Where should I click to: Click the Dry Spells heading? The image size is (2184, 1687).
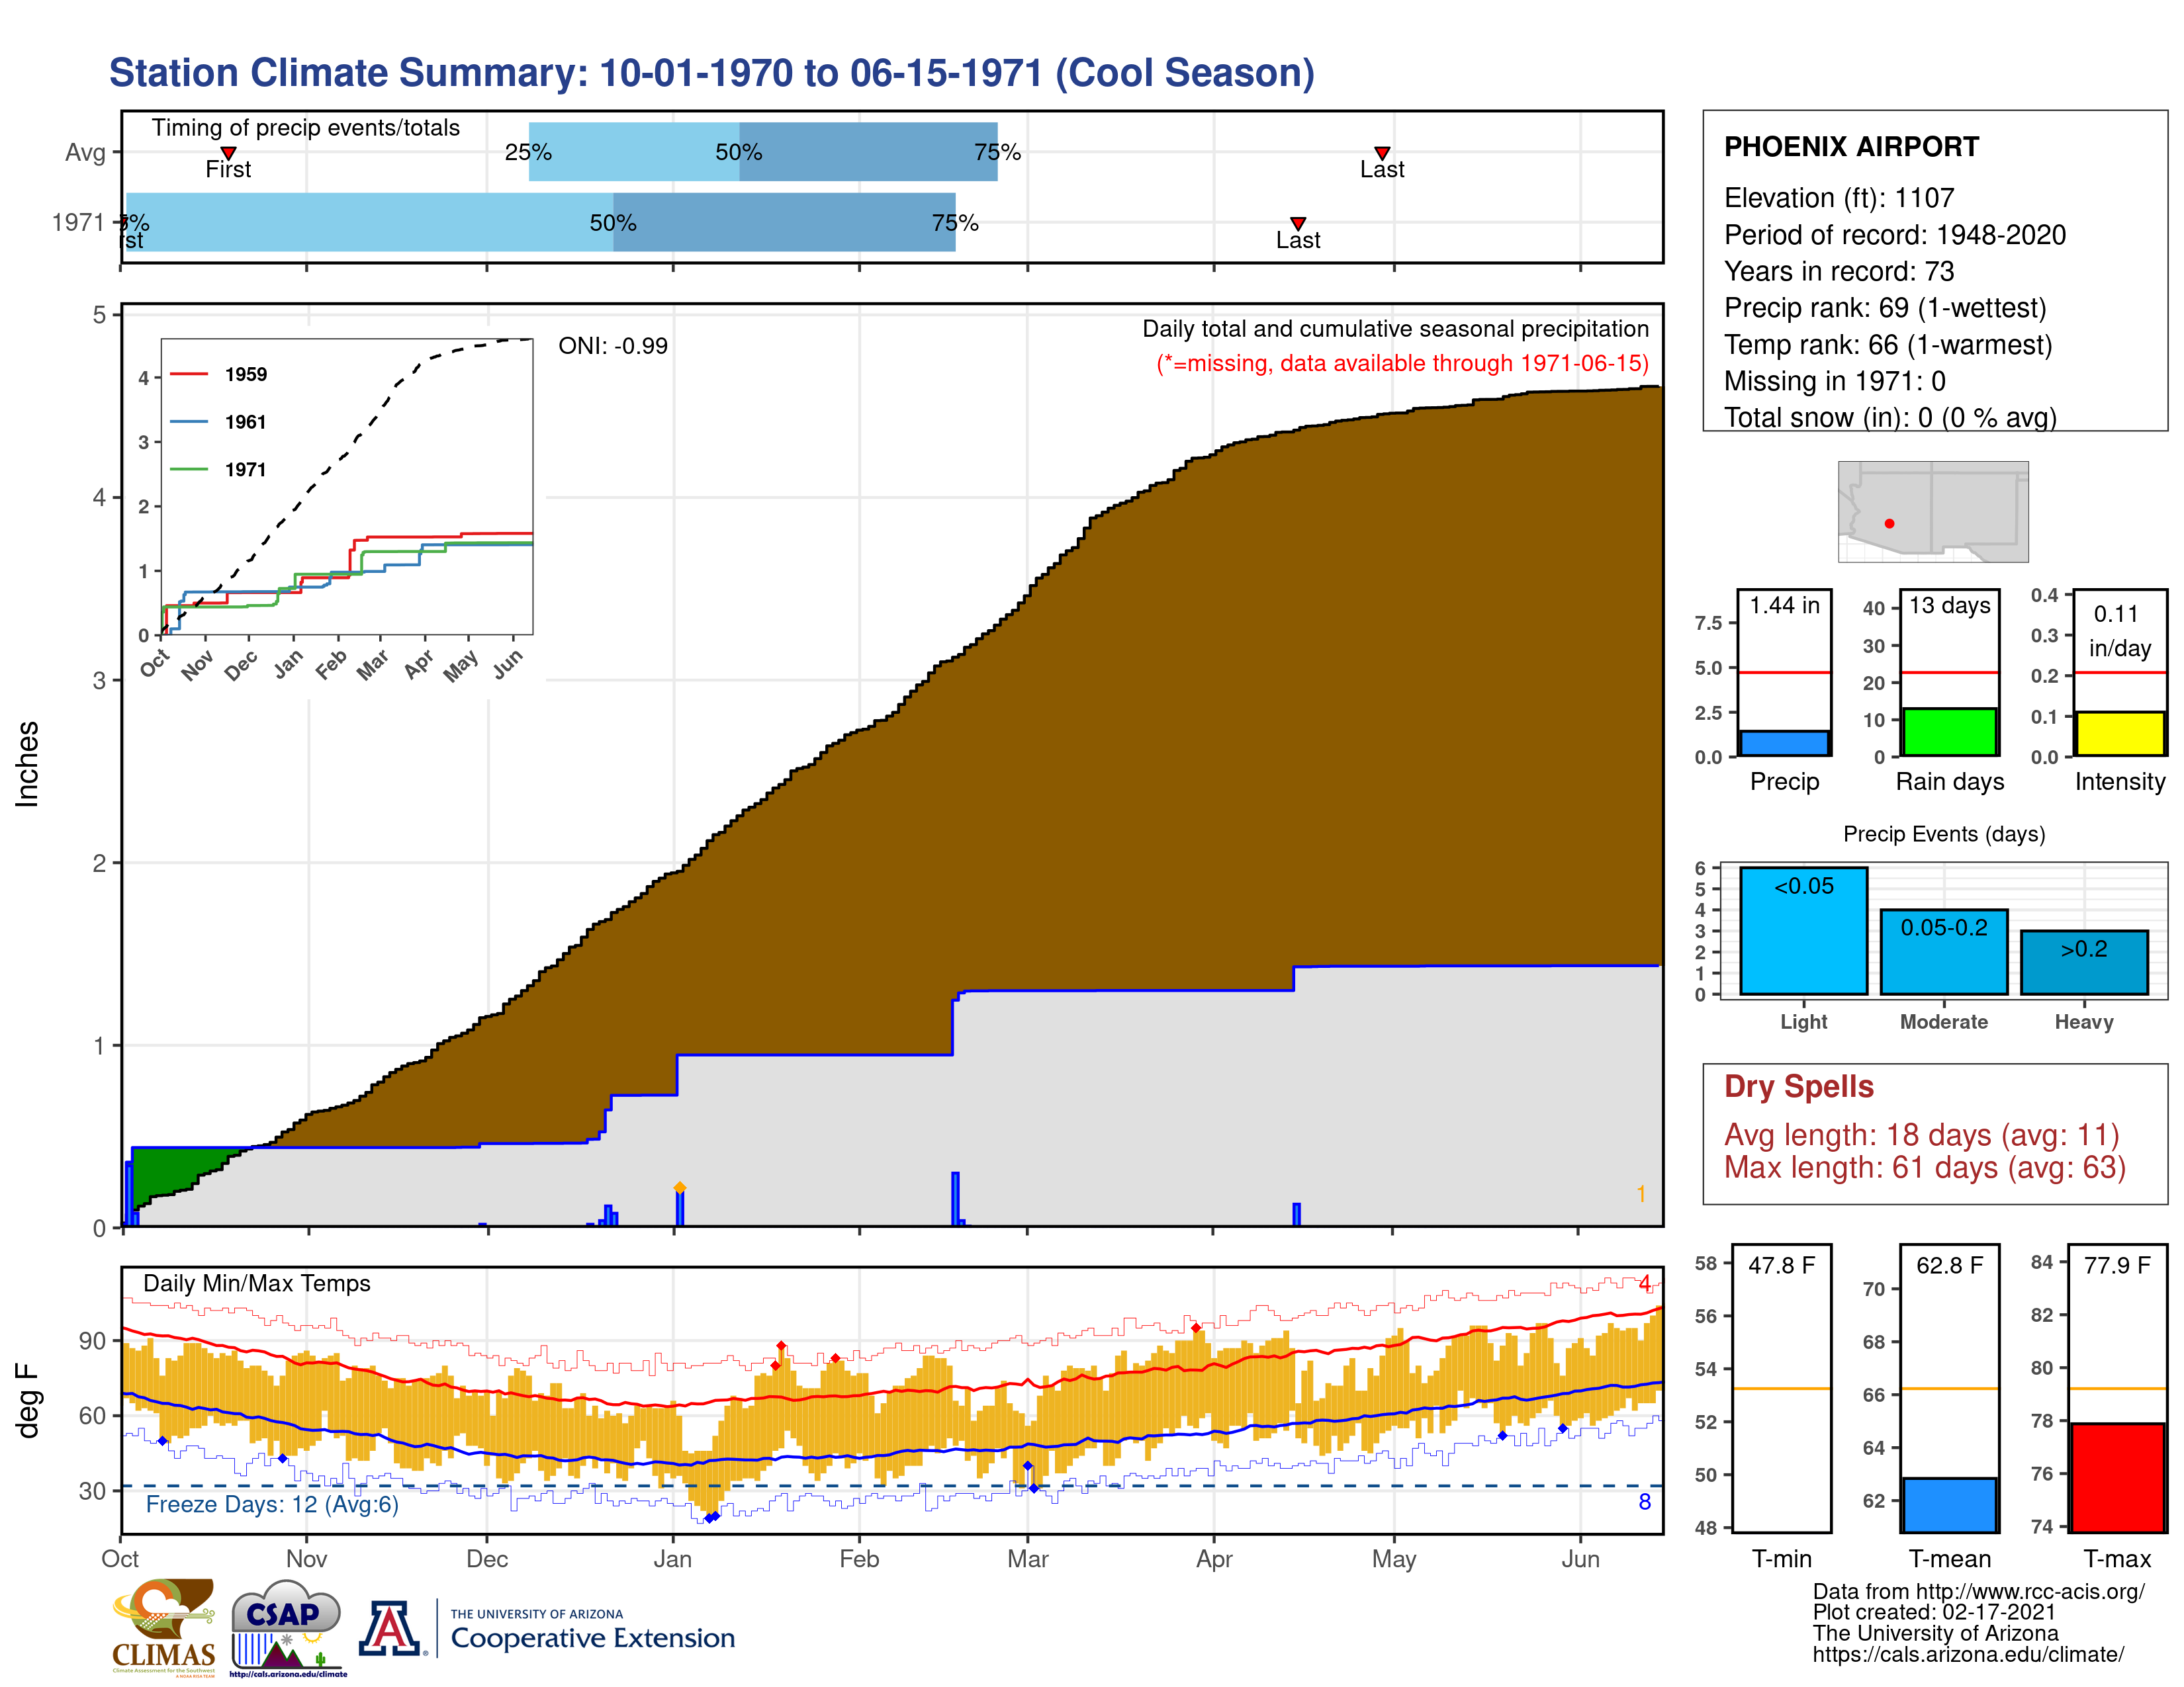[1798, 1086]
